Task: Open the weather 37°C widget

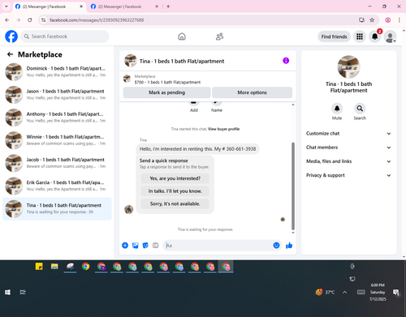Action: [x=325, y=292]
